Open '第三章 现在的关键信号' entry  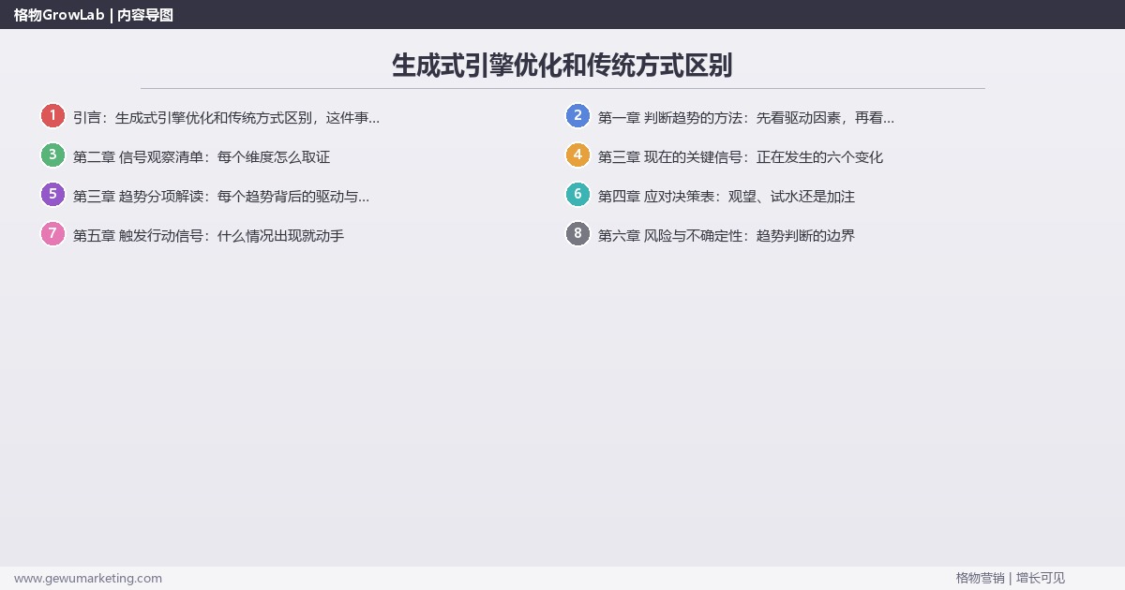pos(741,157)
